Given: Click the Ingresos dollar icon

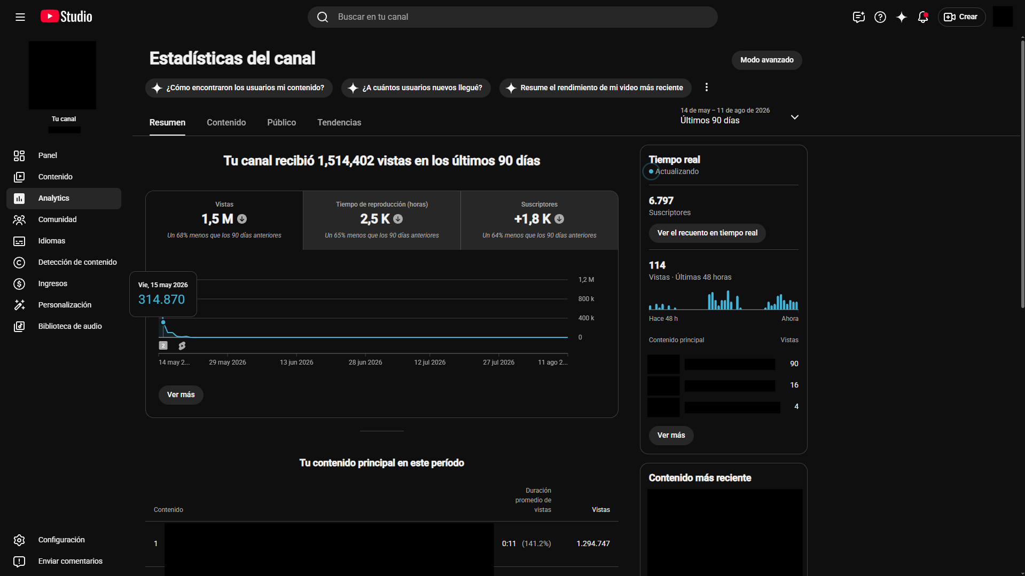Looking at the screenshot, I should point(19,283).
